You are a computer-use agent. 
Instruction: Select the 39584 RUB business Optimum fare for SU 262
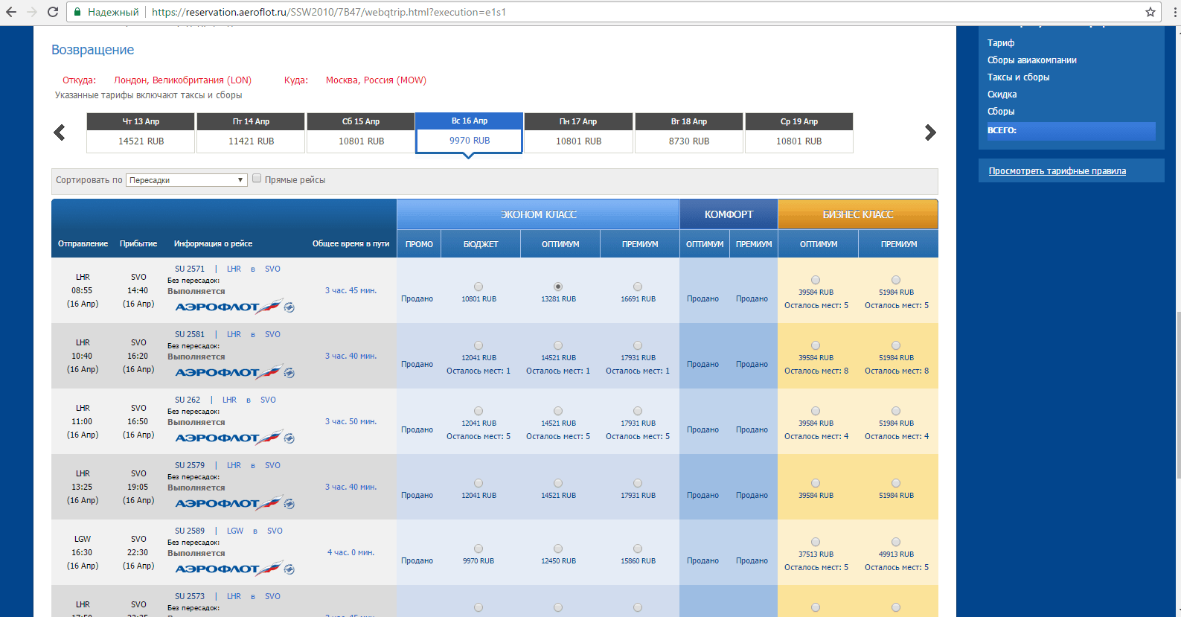point(816,411)
